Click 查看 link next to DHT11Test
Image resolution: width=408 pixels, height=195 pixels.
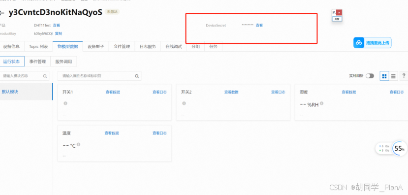[57, 25]
